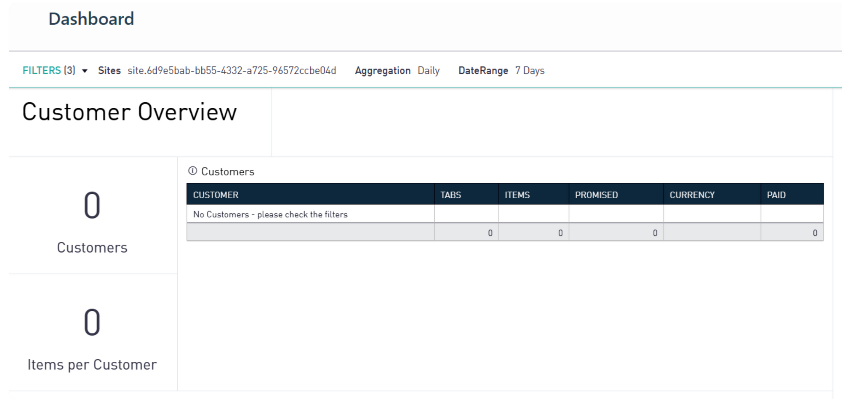842x403 pixels.
Task: Sort by the PAID column header
Action: coord(776,195)
